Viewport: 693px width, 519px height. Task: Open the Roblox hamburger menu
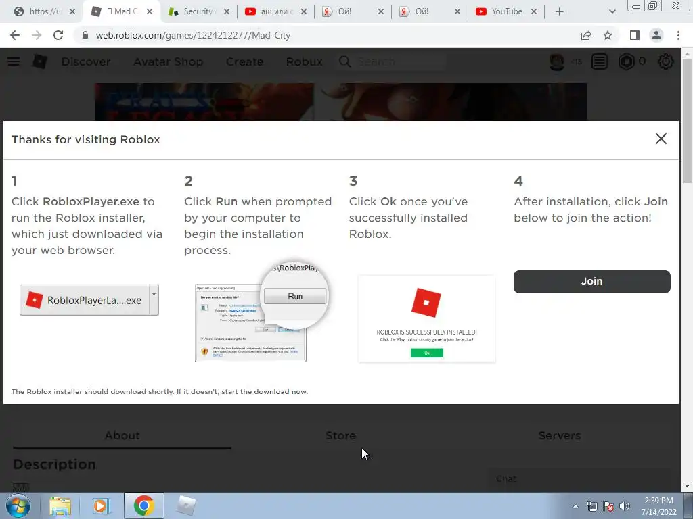[14, 61]
